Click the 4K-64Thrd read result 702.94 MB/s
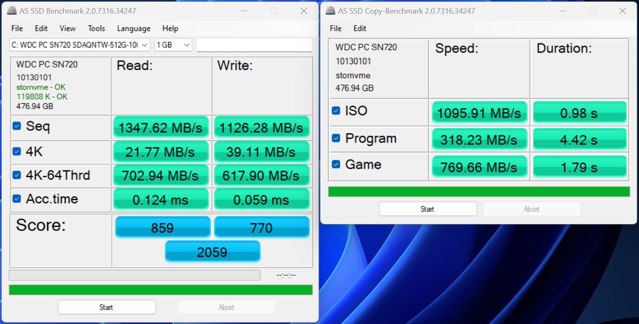The width and height of the screenshot is (639, 324). tap(161, 176)
